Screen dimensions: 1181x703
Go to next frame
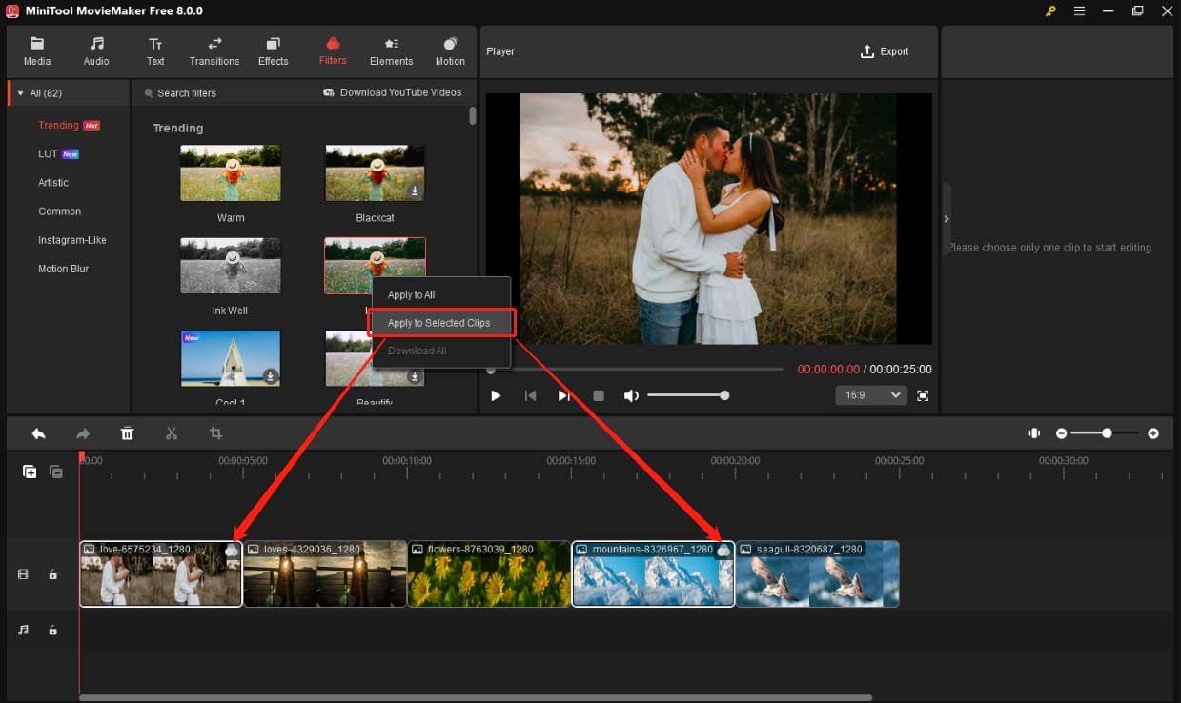pyautogui.click(x=564, y=395)
